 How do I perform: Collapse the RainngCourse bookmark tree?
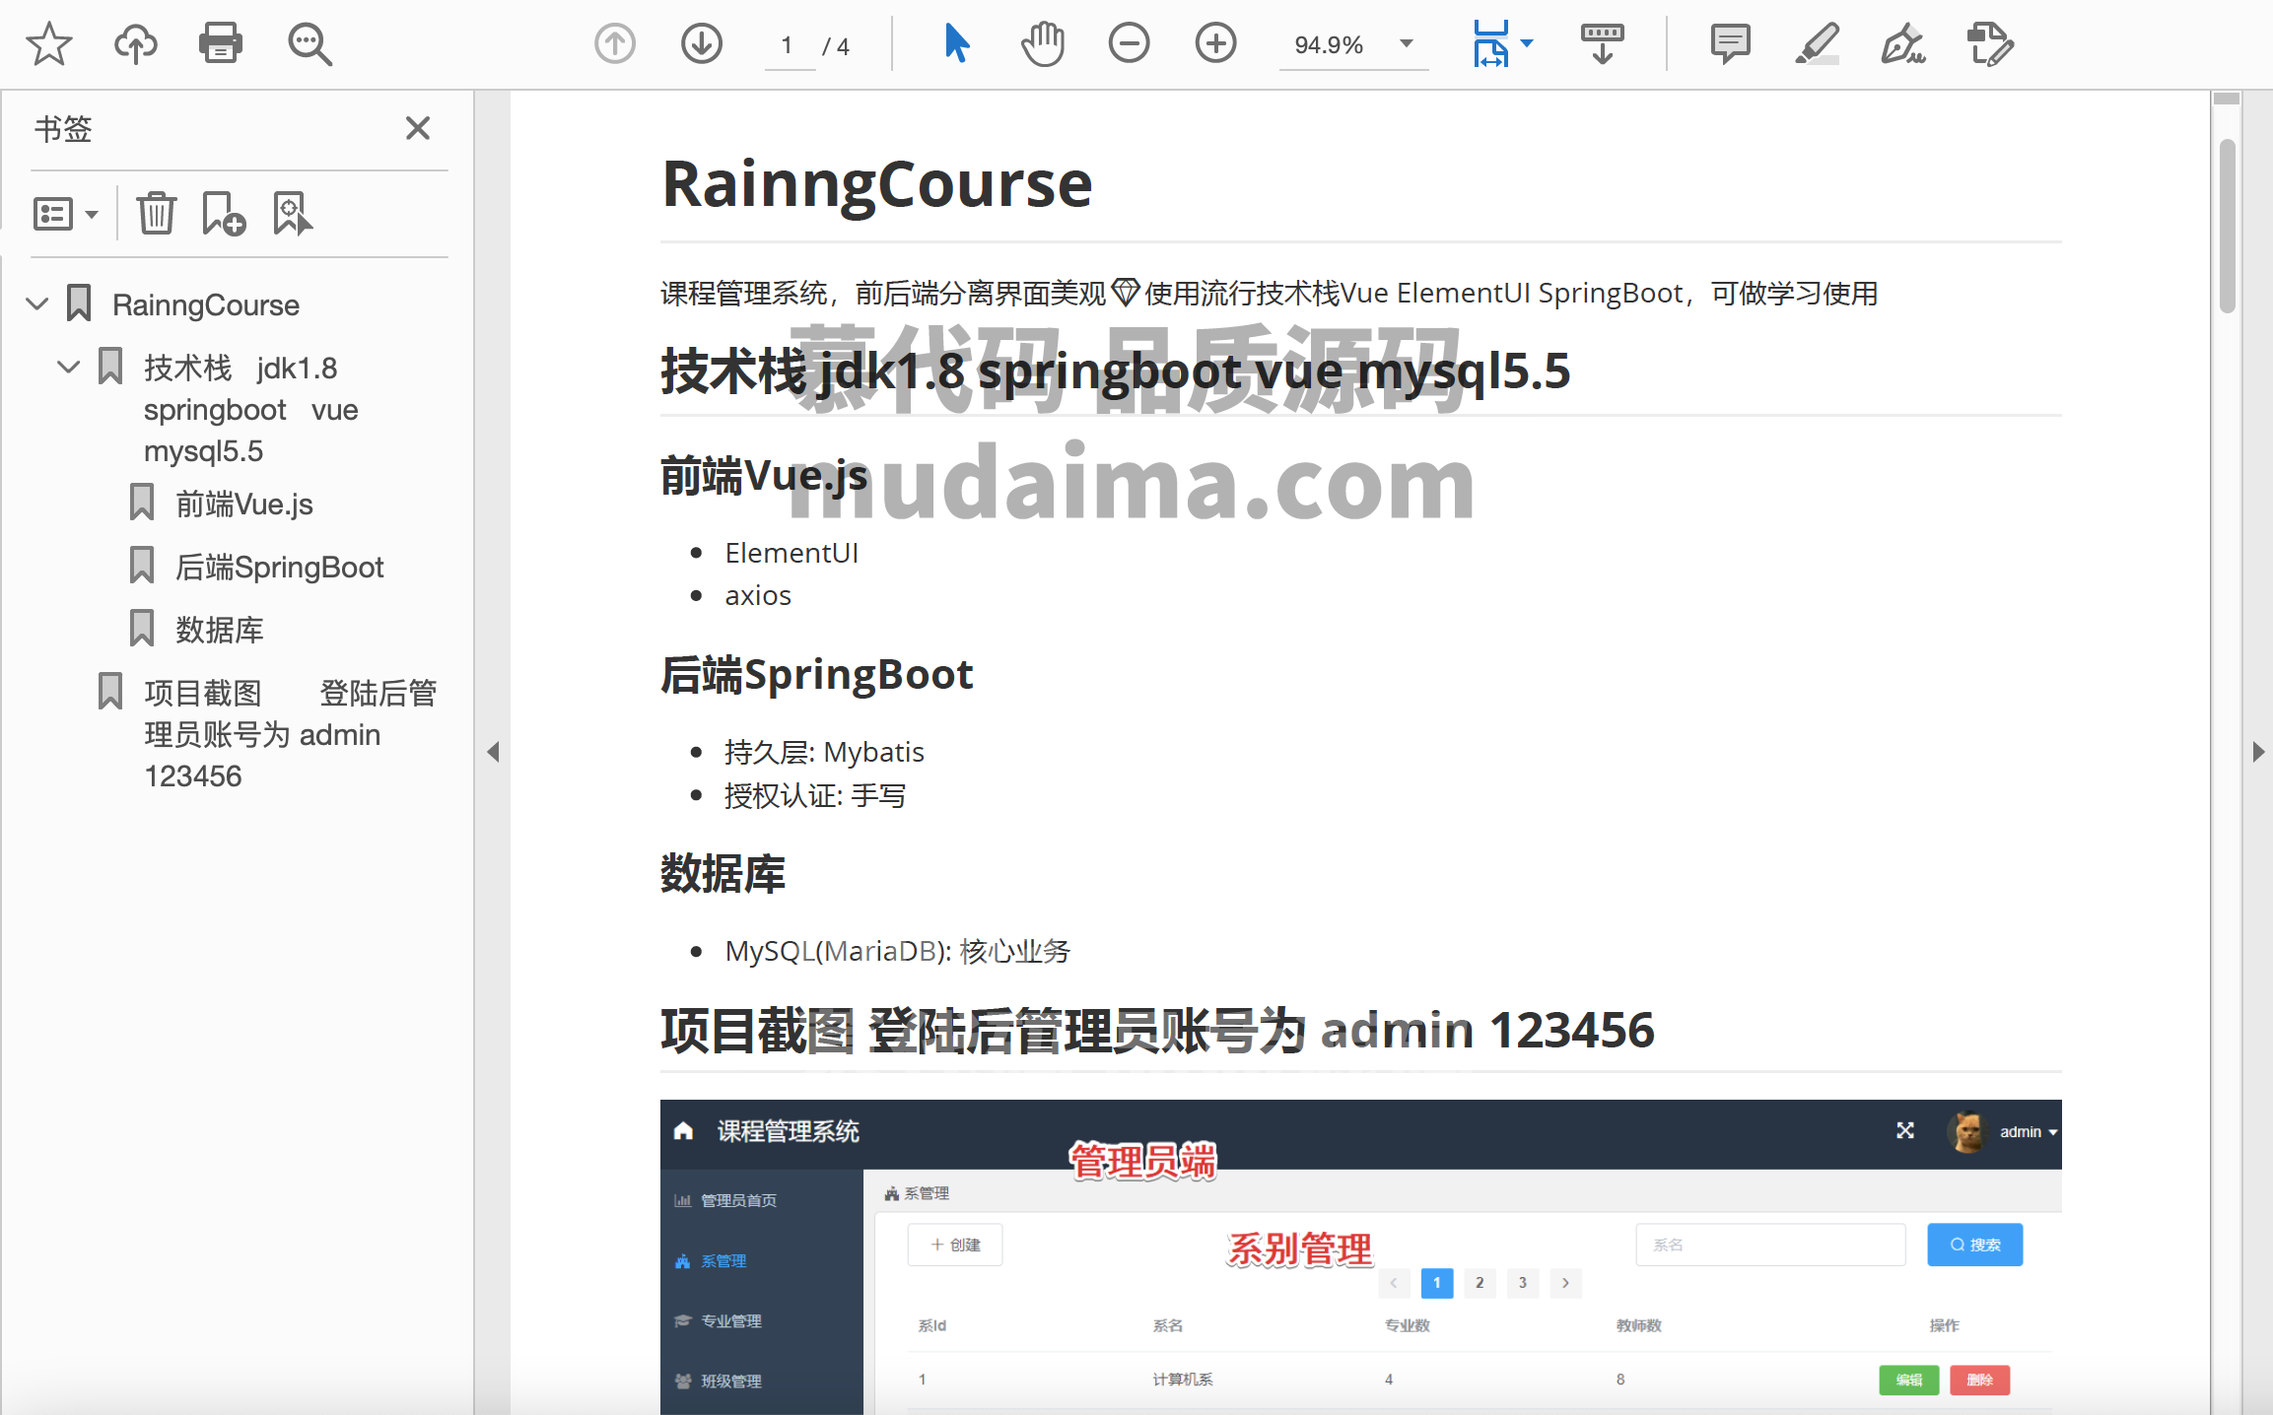tap(37, 303)
